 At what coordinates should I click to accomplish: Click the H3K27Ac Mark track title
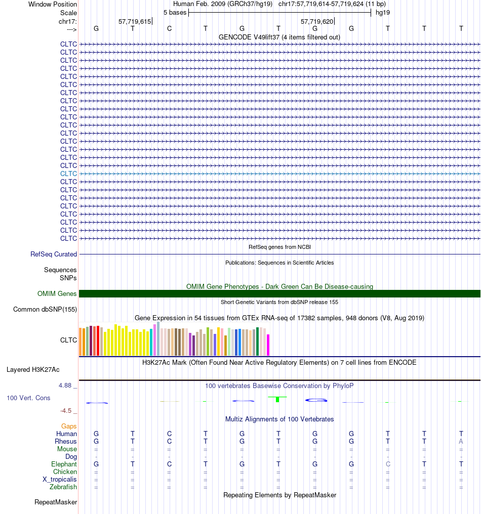coord(279,363)
